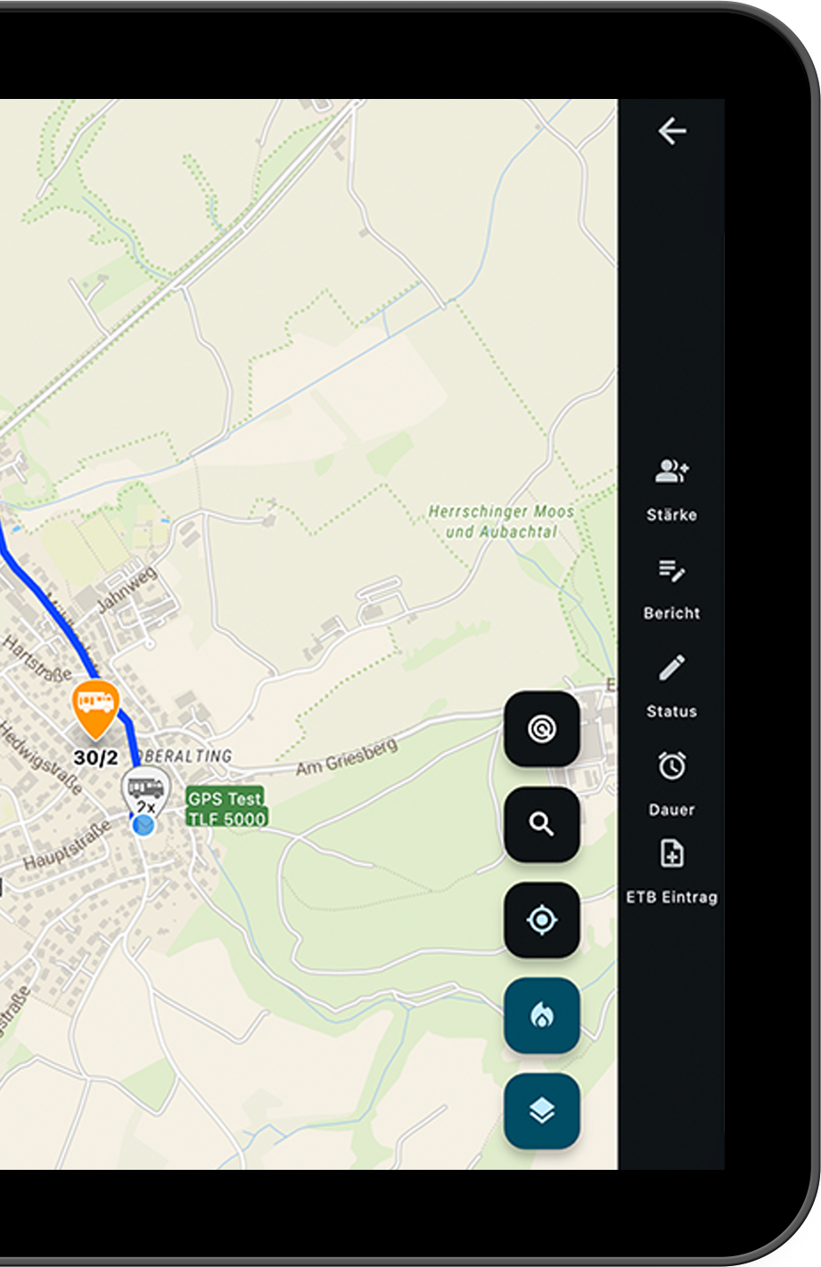The width and height of the screenshot is (821, 1267).
Task: Tap the GPS Test TLF 5000 label
Action: pos(226,808)
